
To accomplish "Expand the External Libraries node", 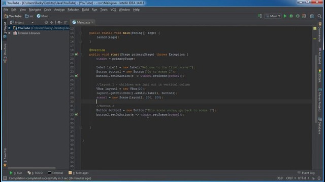I will click(10, 33).
